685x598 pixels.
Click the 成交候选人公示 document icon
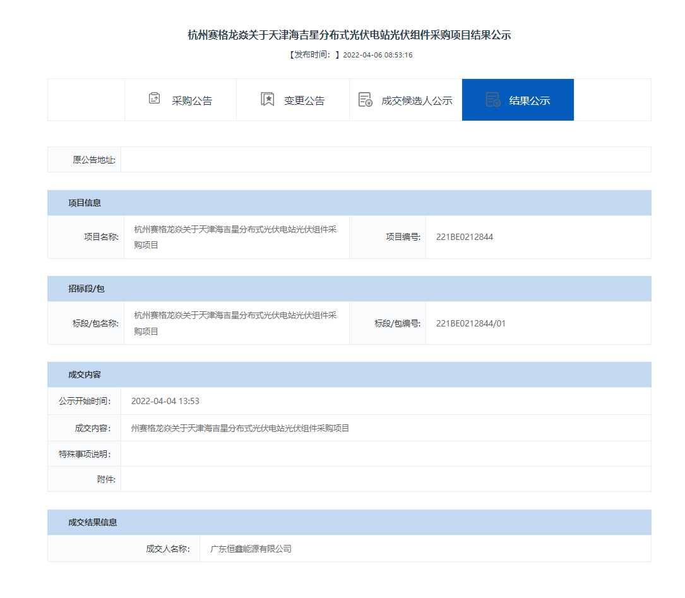pos(365,100)
